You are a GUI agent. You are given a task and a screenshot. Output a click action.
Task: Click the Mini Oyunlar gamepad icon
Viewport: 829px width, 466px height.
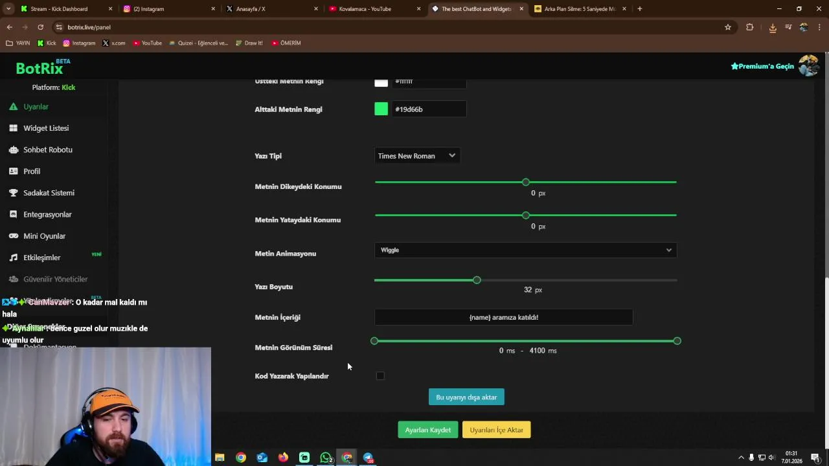(x=13, y=236)
